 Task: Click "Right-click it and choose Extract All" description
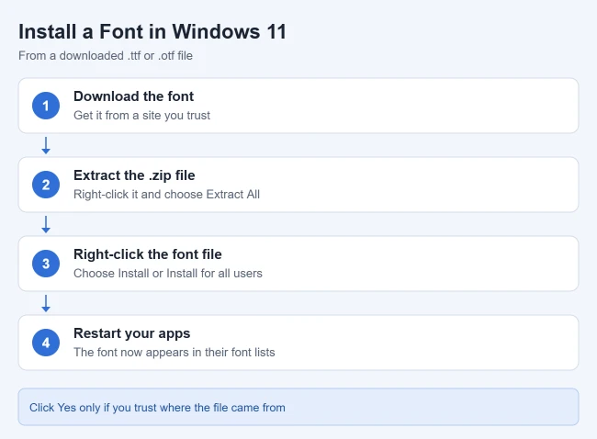click(166, 194)
